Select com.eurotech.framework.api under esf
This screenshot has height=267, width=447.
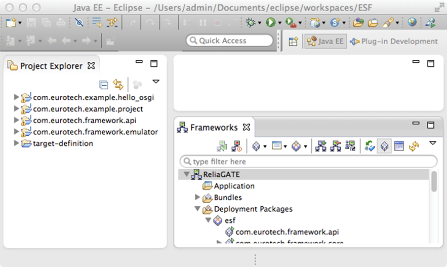tap(287, 232)
